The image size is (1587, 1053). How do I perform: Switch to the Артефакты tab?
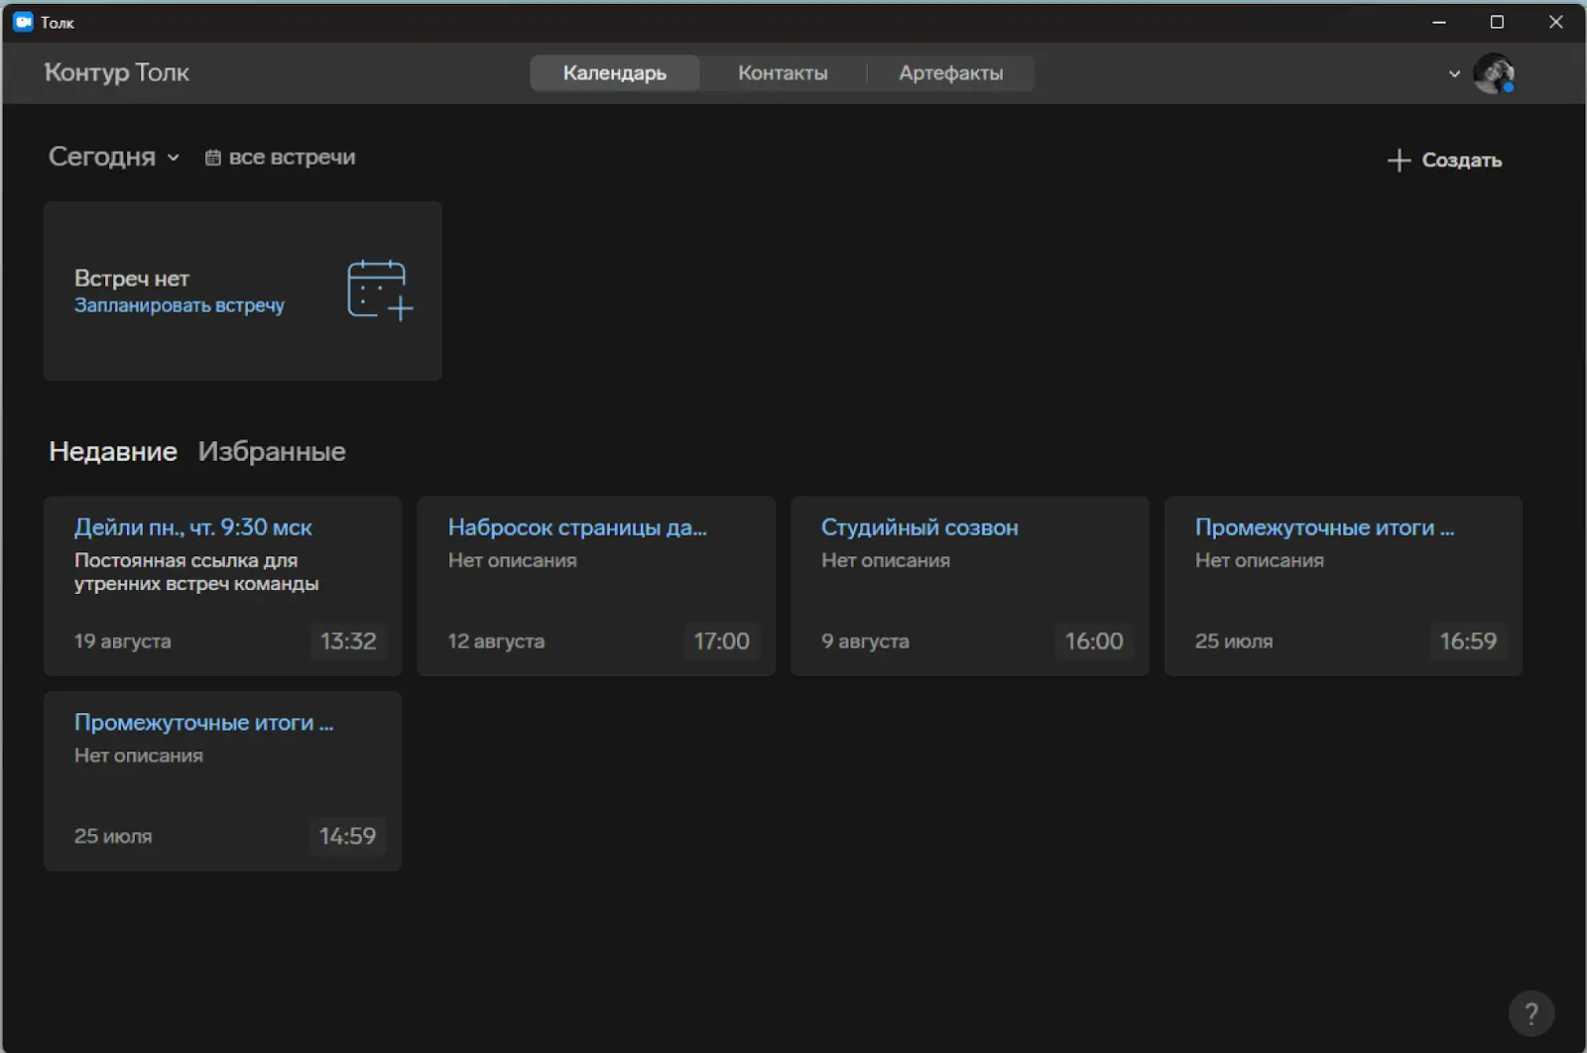[x=950, y=73]
